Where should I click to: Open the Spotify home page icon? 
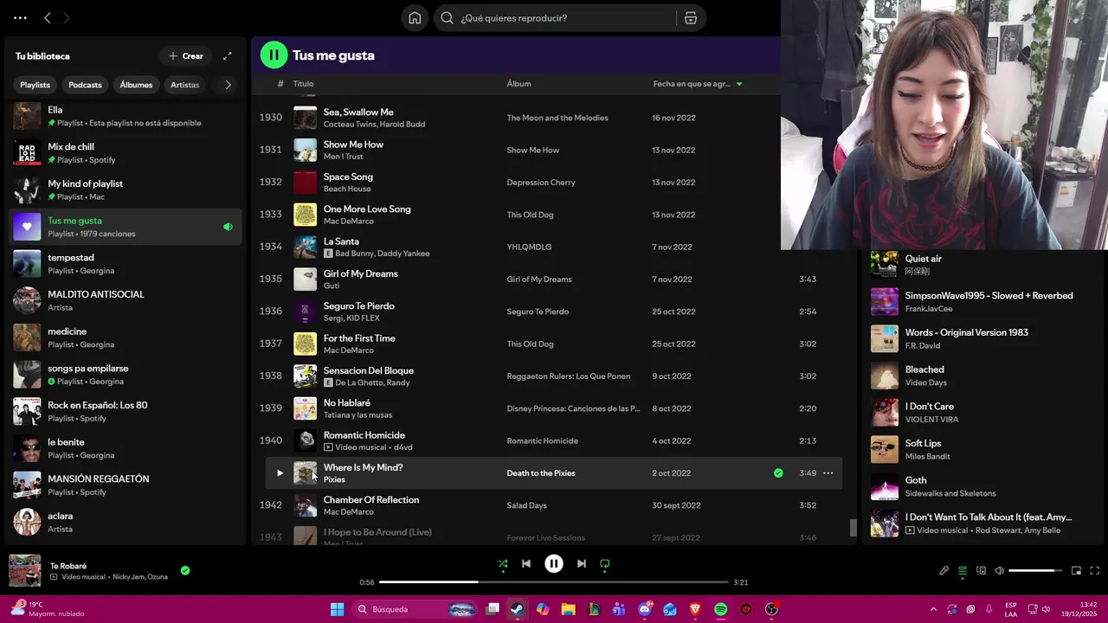pyautogui.click(x=415, y=18)
